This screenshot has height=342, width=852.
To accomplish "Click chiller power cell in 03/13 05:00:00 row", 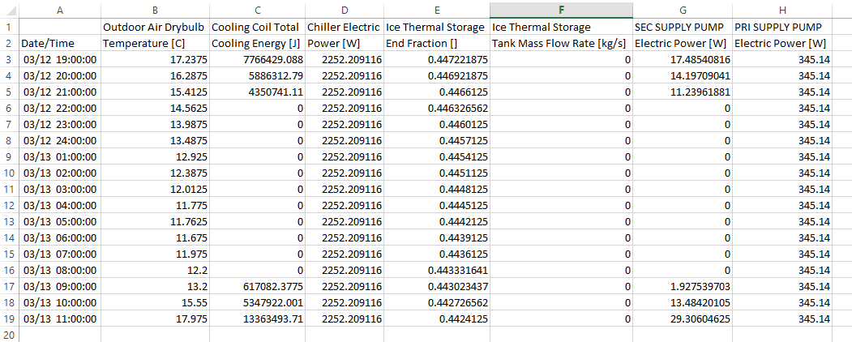I will (x=344, y=221).
